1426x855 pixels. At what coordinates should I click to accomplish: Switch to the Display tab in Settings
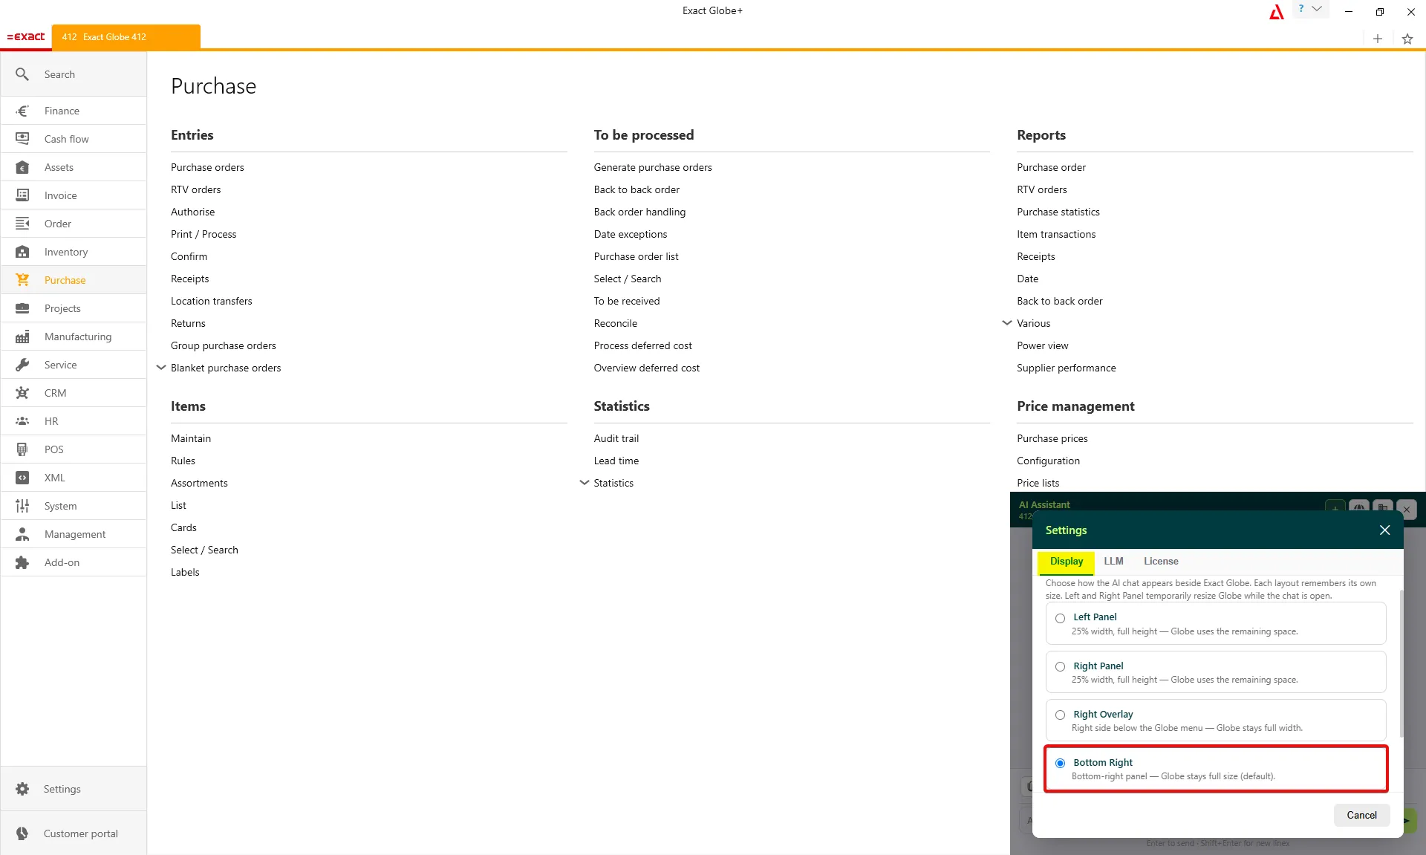point(1066,562)
